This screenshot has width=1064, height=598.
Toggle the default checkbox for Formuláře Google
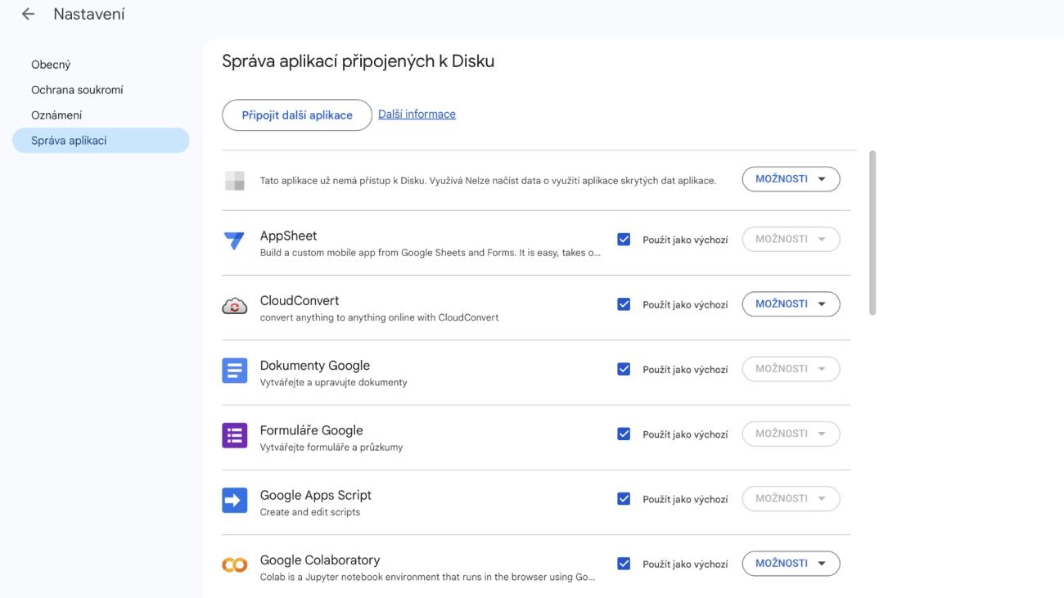click(x=624, y=434)
